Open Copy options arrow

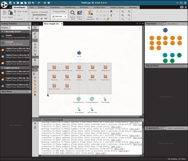(4, 19)
